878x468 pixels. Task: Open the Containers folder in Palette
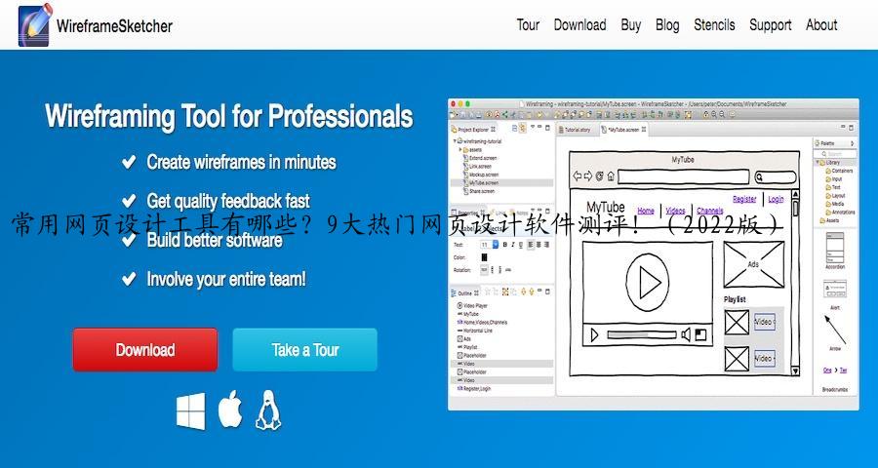pyautogui.click(x=839, y=171)
